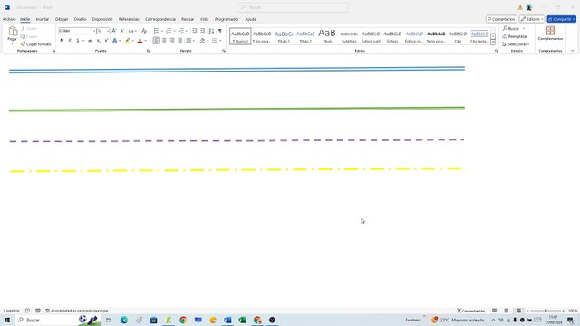Select the purple dashed line in document
The image size is (580, 326).
[x=237, y=141]
